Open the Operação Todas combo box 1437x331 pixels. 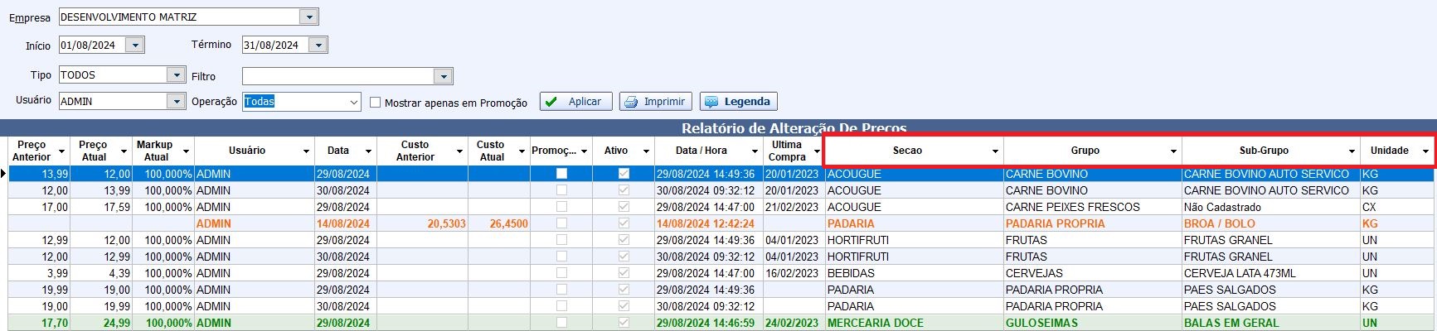[x=354, y=102]
